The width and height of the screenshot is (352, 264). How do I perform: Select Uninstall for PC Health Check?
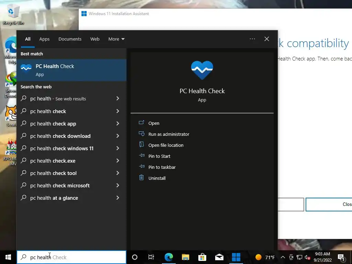pyautogui.click(x=157, y=178)
